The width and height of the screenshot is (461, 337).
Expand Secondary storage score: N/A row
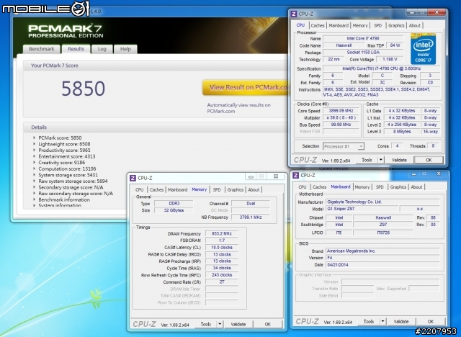(71, 187)
